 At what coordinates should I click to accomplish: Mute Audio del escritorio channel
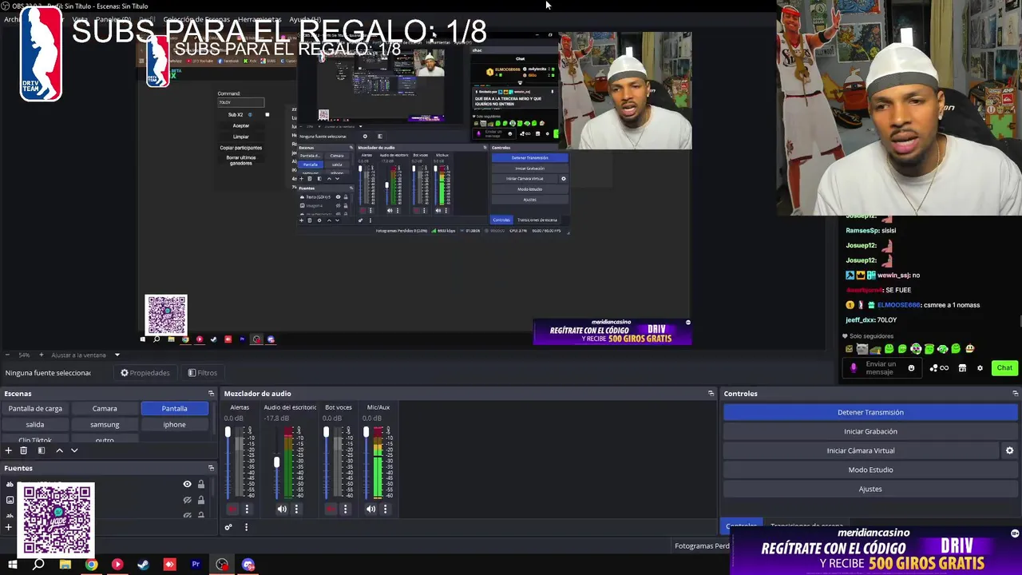pos(282,509)
